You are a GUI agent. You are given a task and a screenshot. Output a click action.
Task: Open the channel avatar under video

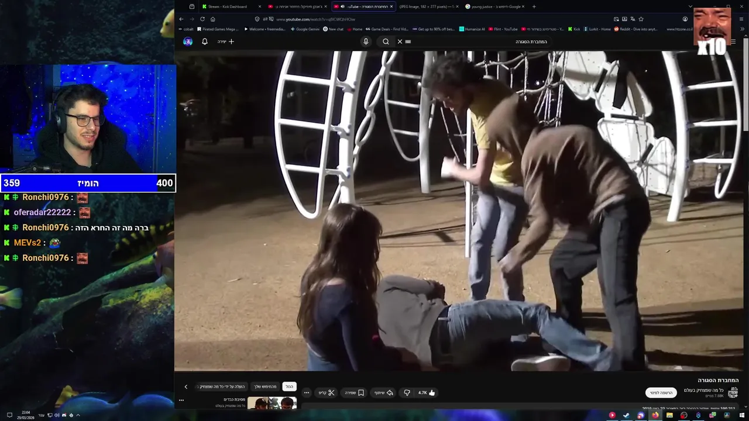[733, 392]
